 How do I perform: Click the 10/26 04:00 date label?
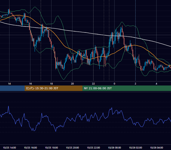156,147
